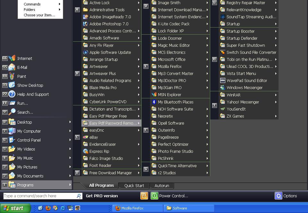The image size is (308, 213).
Task: Click the Get PRO version link
Action: [102, 196]
